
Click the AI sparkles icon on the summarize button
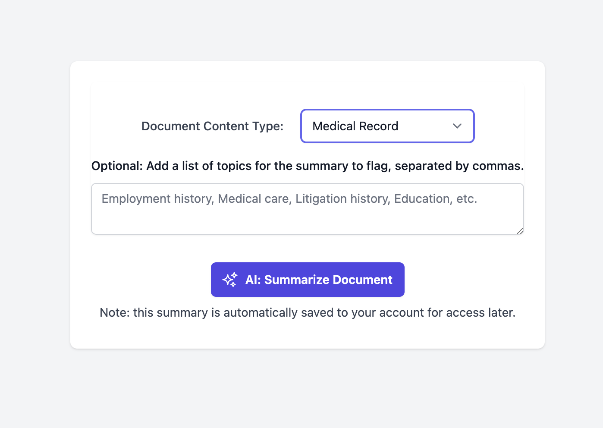(230, 280)
